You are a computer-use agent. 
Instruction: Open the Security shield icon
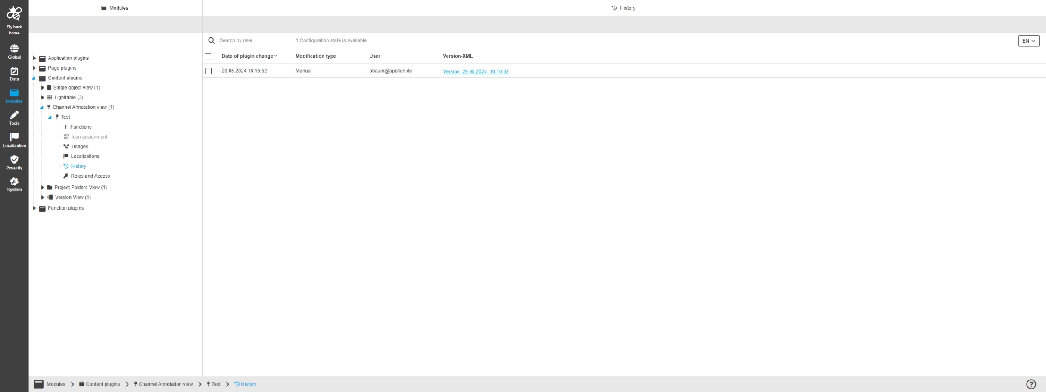tap(14, 159)
